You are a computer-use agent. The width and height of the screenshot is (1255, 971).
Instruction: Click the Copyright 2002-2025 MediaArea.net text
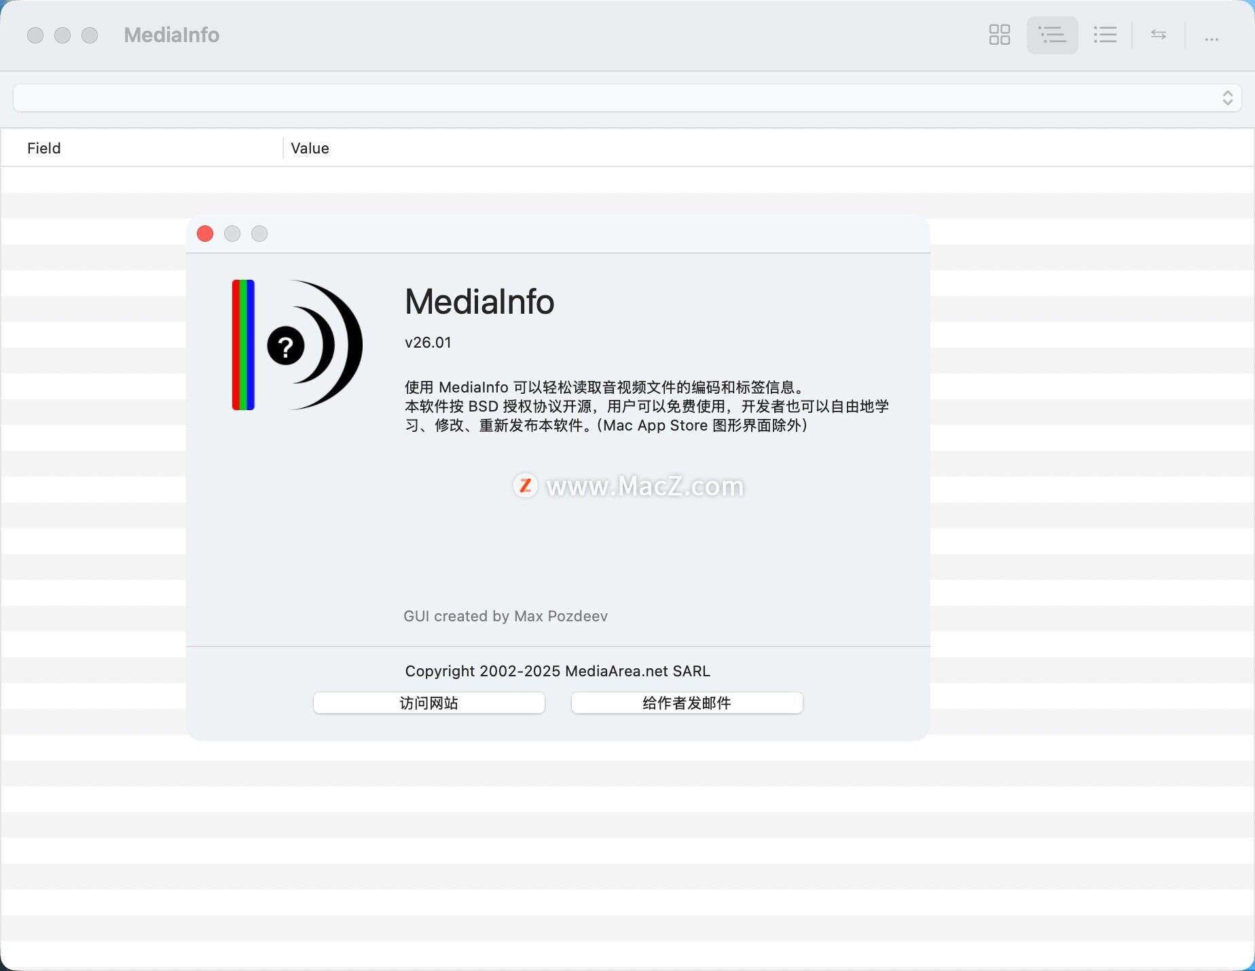coord(557,671)
